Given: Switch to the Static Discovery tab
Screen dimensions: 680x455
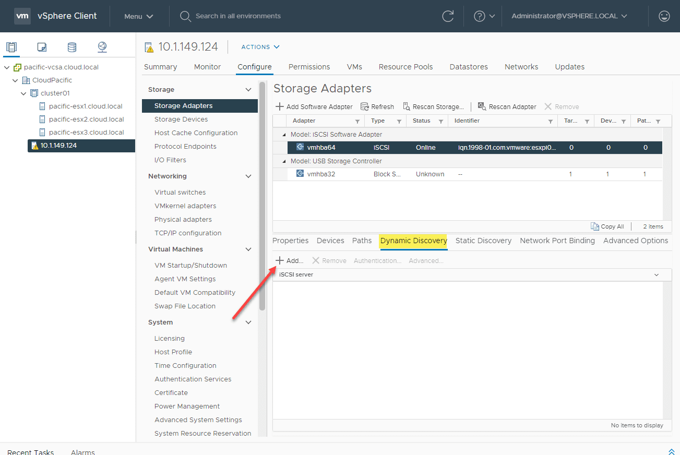Looking at the screenshot, I should pyautogui.click(x=483, y=241).
